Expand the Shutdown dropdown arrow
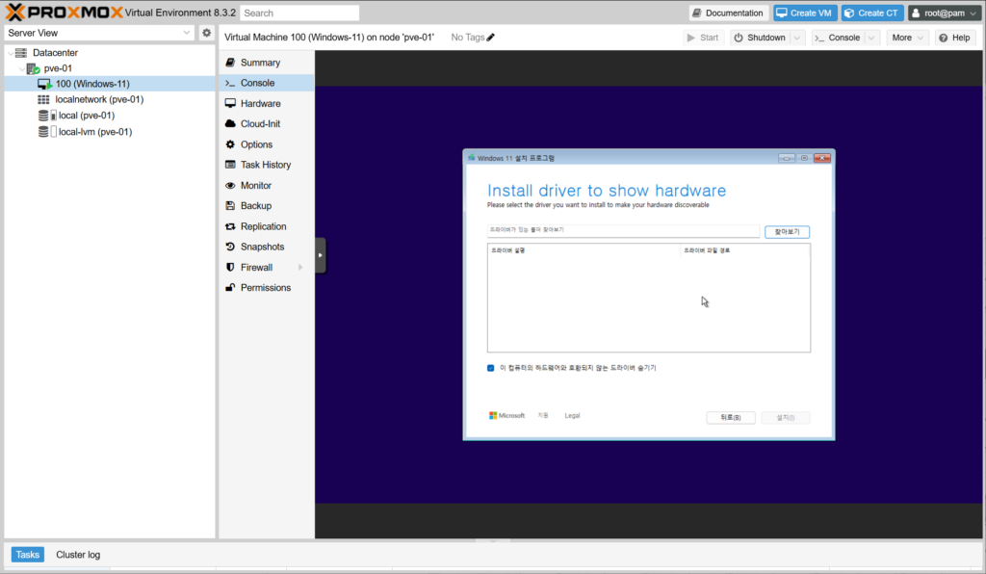This screenshot has width=986, height=574. [x=795, y=38]
